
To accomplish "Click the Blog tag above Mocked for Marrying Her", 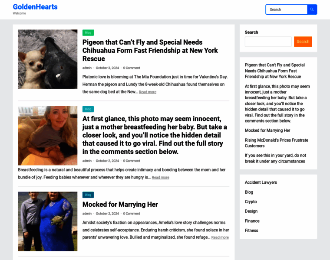I will tap(88, 195).
